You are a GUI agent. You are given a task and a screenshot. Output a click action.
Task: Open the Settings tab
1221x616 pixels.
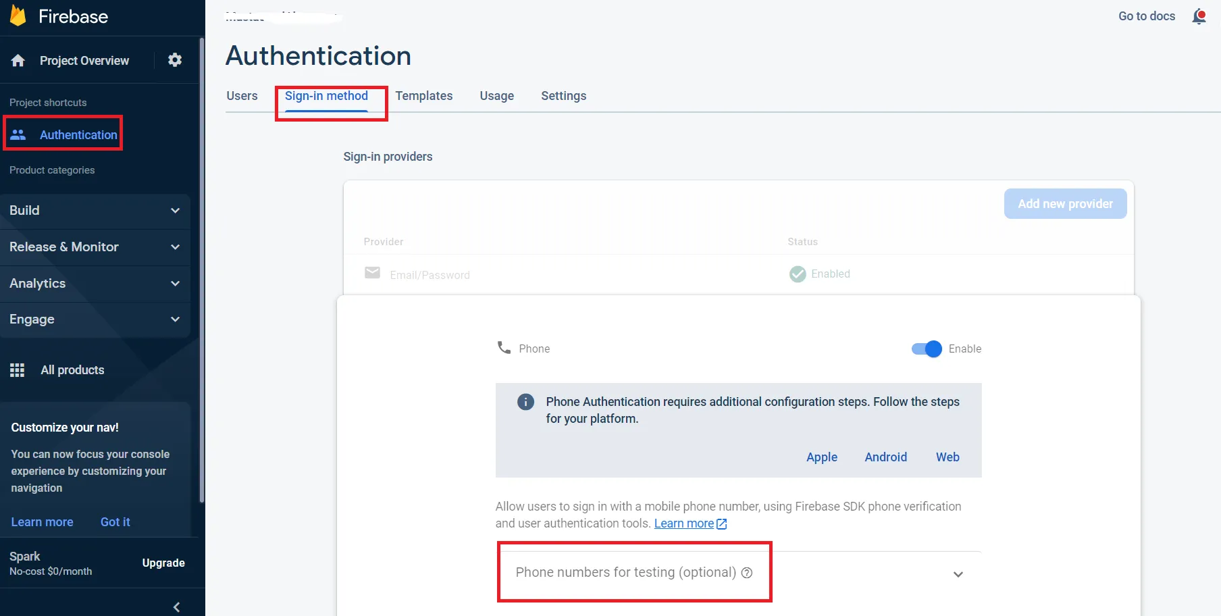coord(563,96)
